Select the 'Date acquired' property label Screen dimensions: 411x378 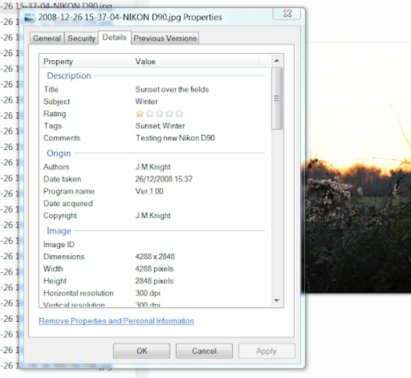click(68, 203)
